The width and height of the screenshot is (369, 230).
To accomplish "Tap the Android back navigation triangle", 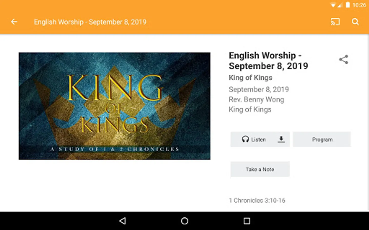I will click(x=122, y=221).
